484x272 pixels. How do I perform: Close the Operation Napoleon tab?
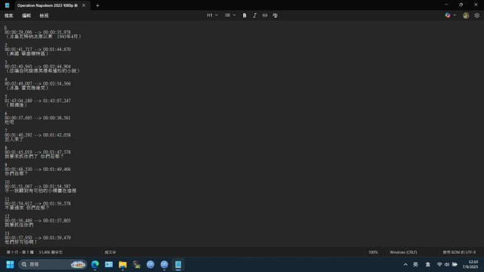click(x=84, y=5)
